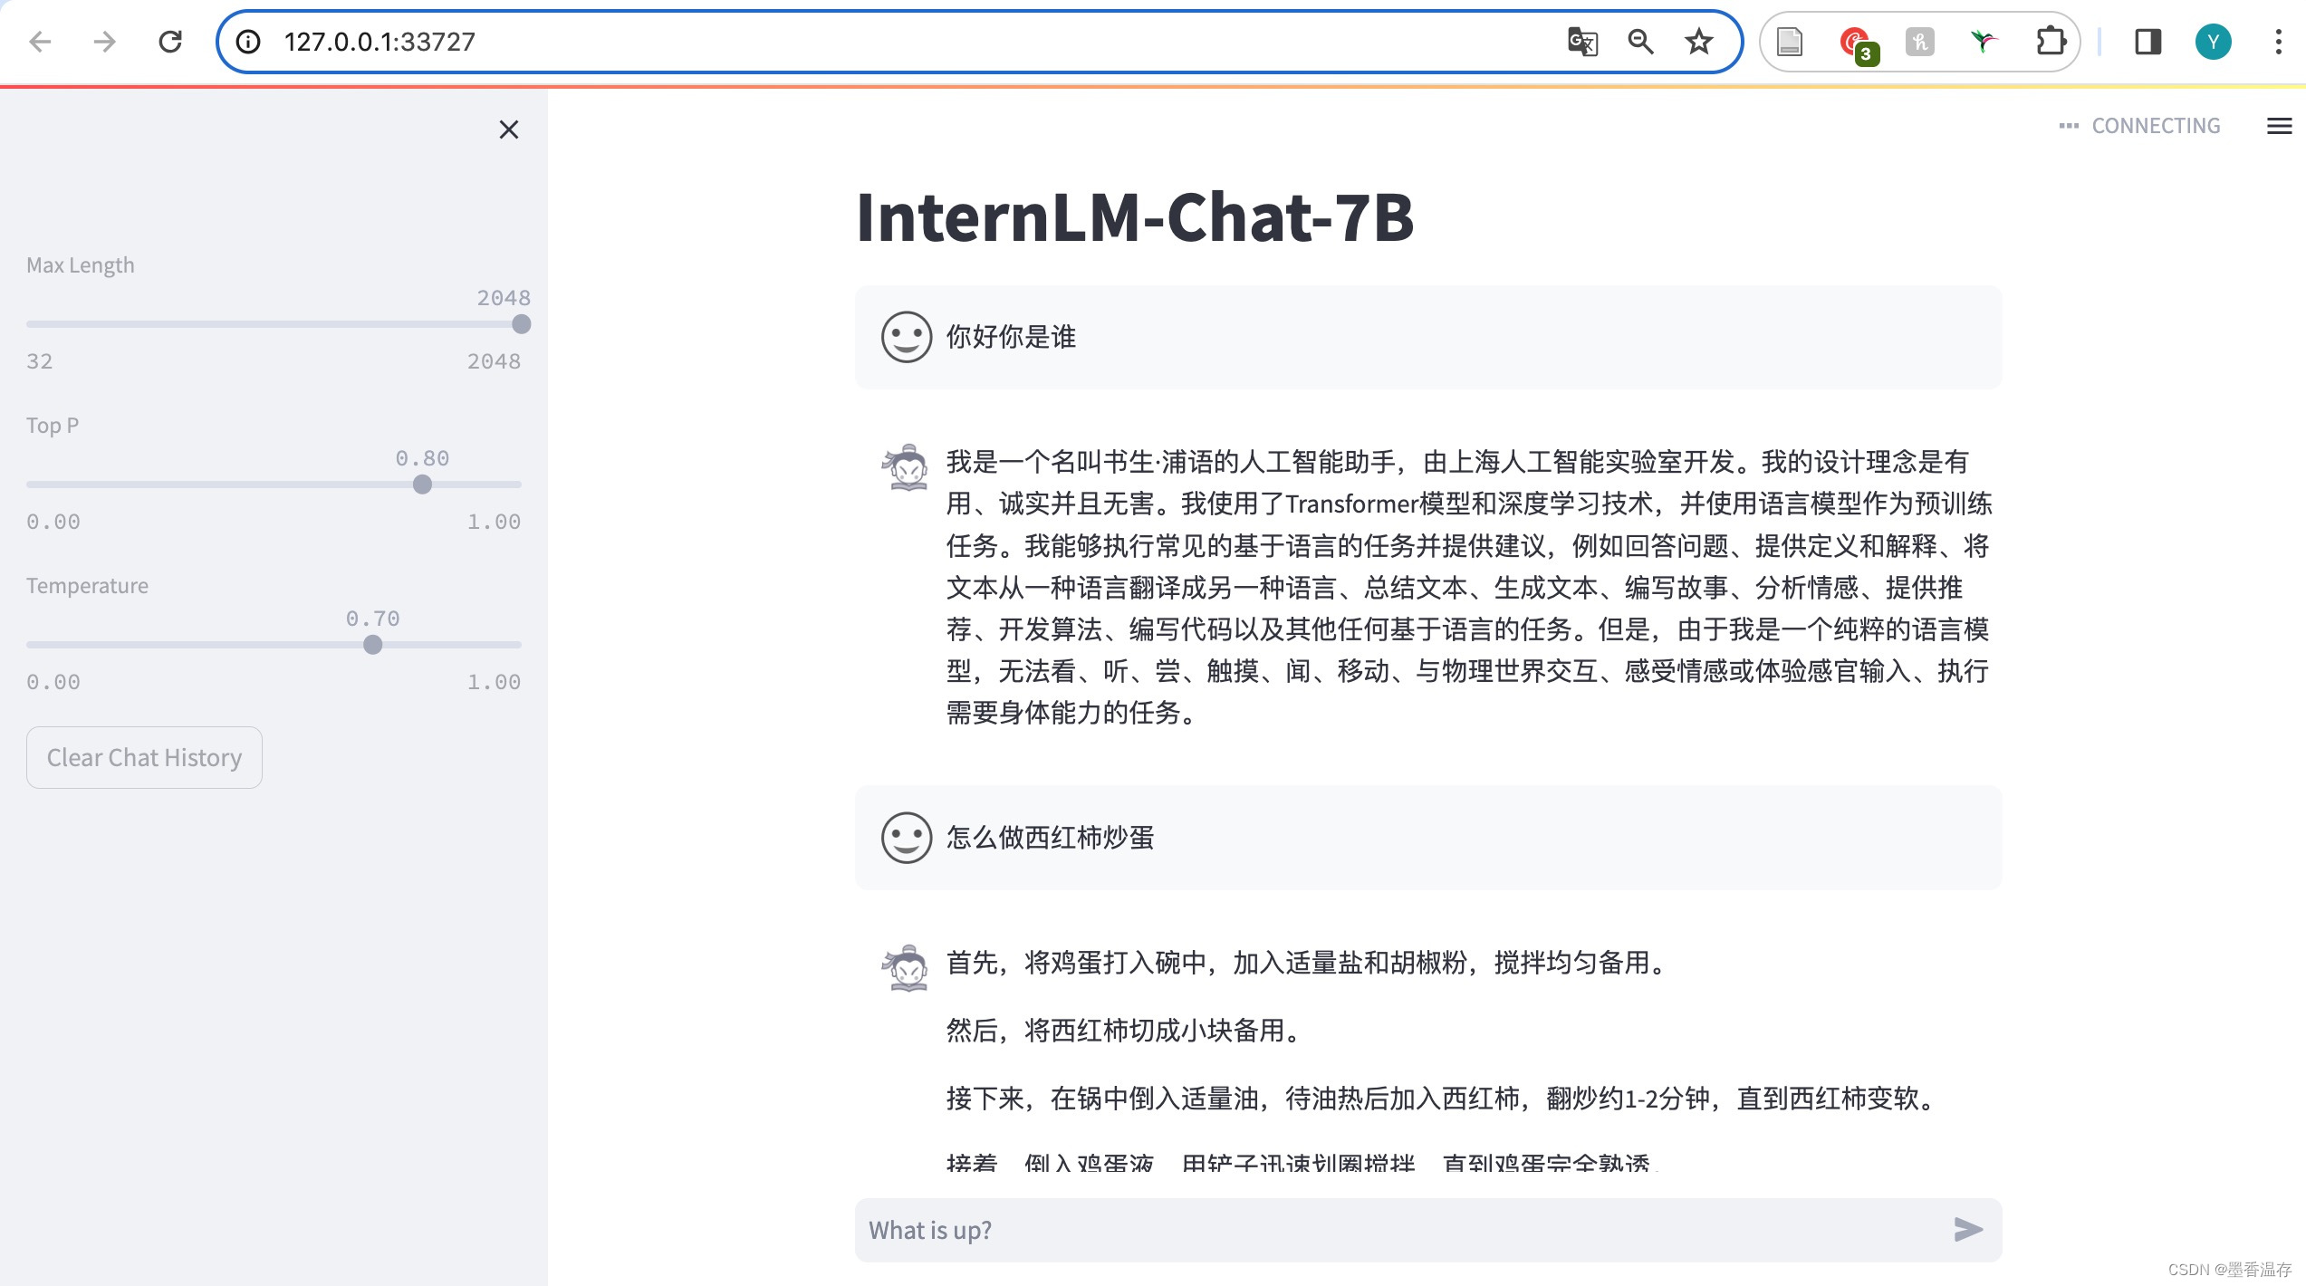This screenshot has height=1286, width=2306.
Task: Click the Temperature label
Action: 87,586
